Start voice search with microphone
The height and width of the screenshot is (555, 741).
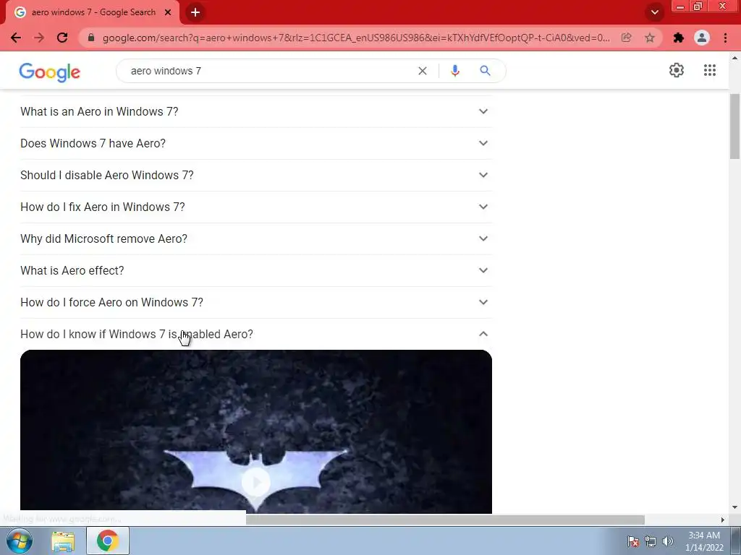click(x=455, y=71)
